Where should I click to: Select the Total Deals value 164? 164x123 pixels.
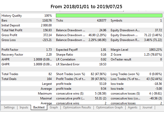49,79
